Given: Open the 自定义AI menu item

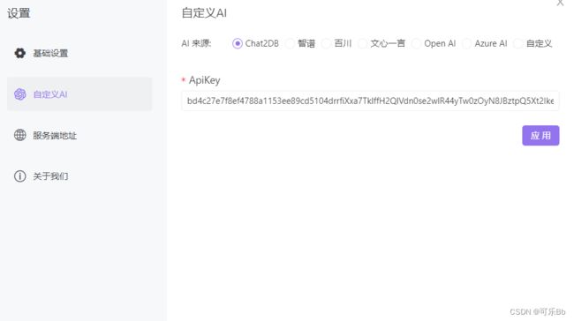Looking at the screenshot, I should [79, 94].
